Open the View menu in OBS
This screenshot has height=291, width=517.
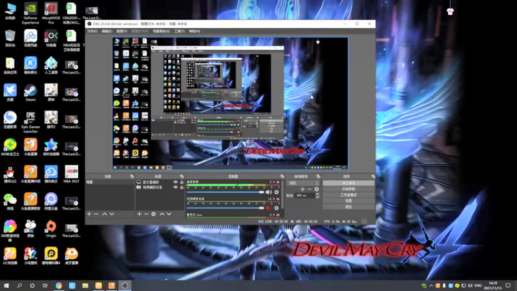click(x=121, y=31)
